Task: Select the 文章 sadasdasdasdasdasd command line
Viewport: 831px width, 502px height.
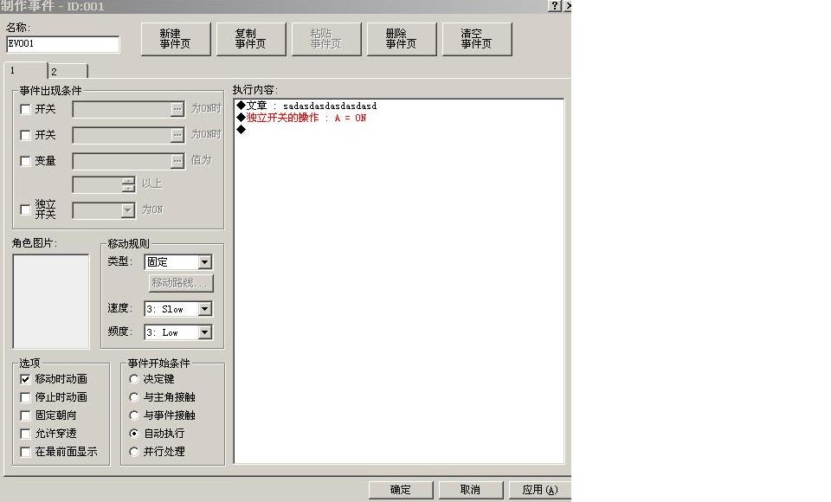Action: tap(306, 106)
